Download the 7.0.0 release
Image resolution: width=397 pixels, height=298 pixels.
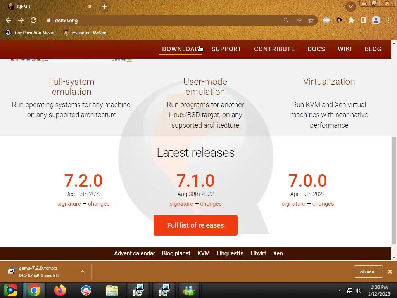pos(307,181)
